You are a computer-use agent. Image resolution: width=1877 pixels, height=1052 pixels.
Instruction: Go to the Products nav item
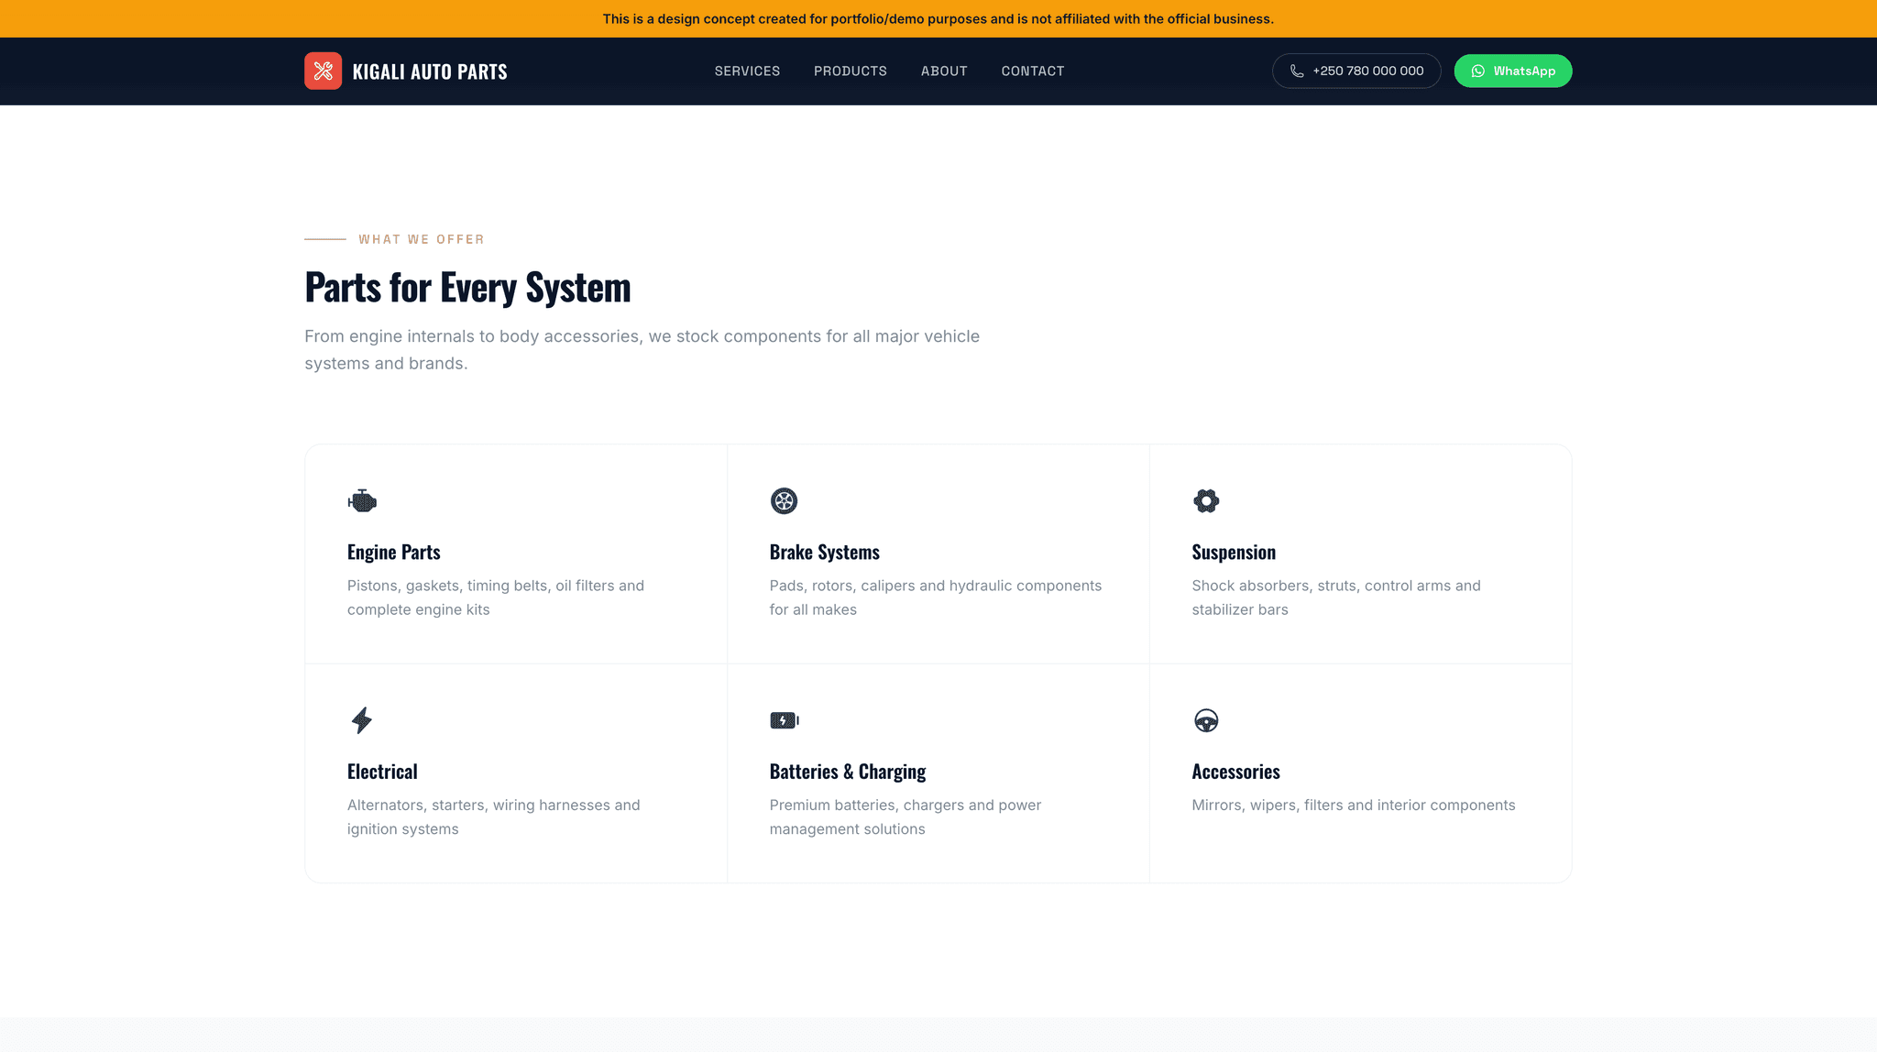click(851, 71)
